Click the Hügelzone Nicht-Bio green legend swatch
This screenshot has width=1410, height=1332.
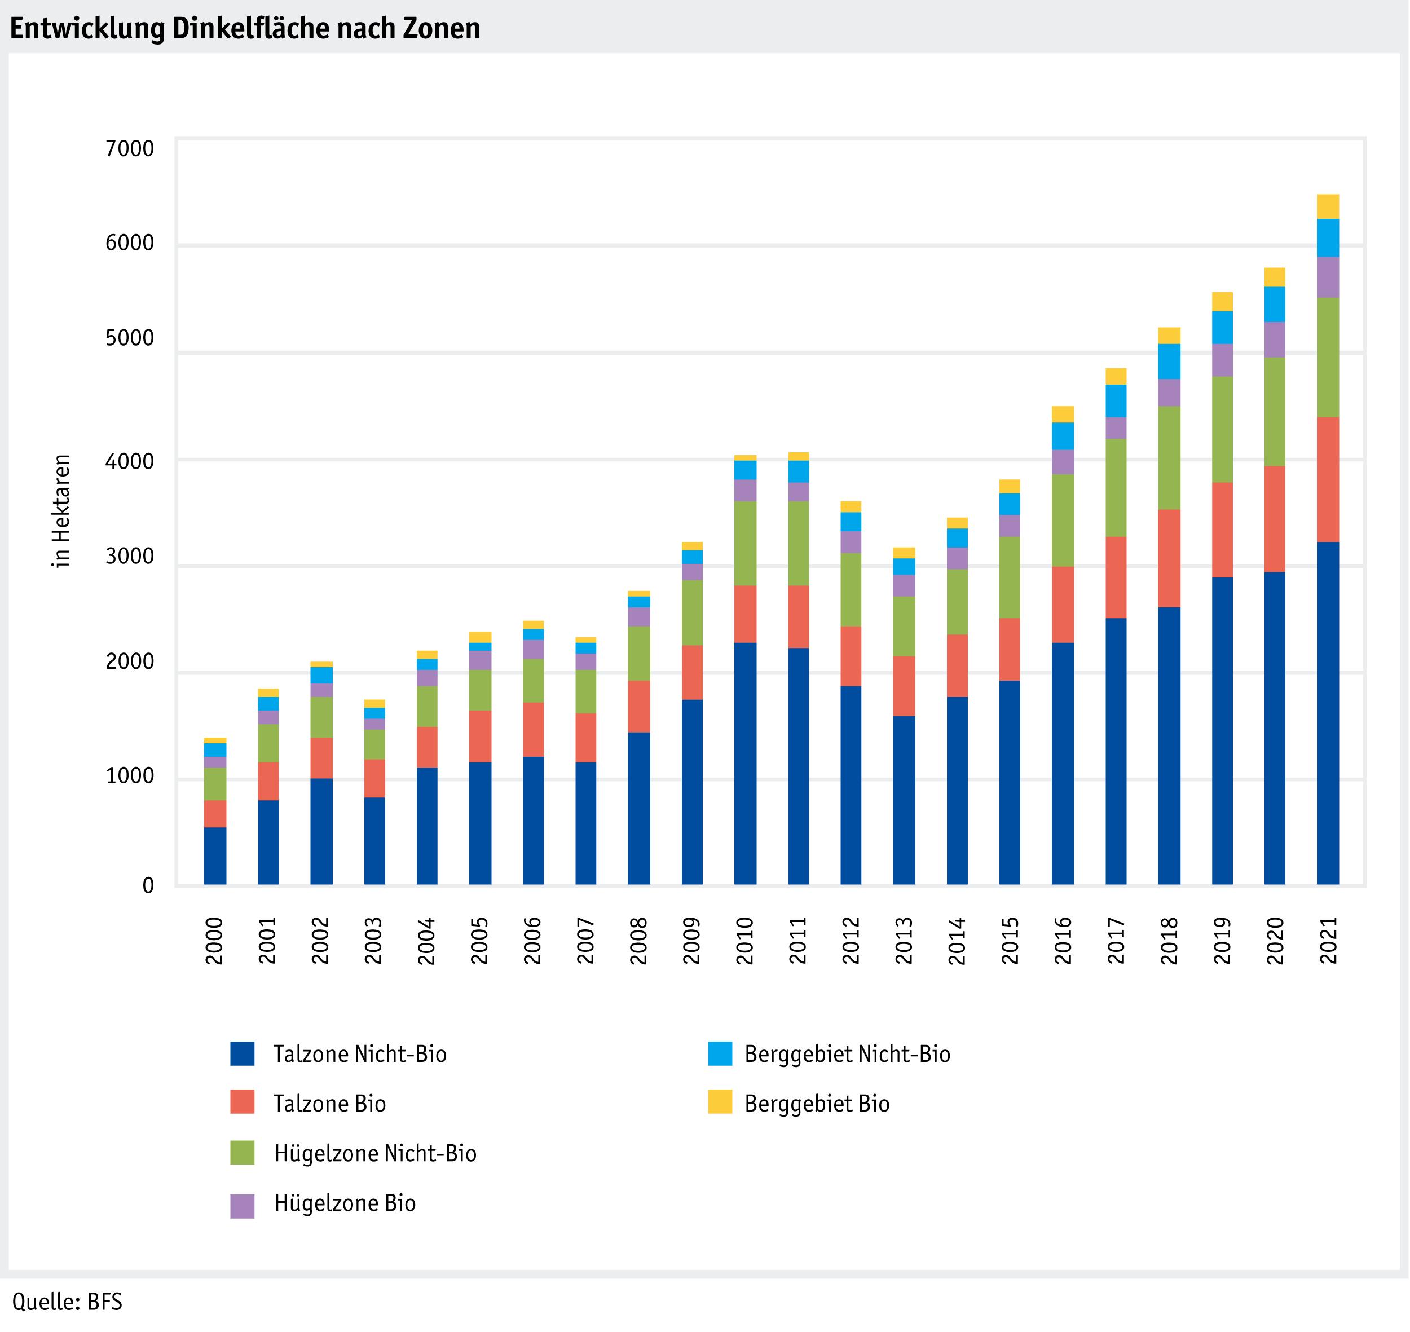[x=242, y=1153]
